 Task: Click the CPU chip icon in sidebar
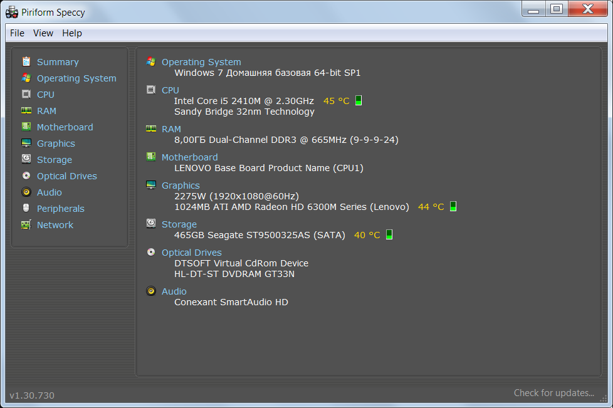pyautogui.click(x=26, y=94)
